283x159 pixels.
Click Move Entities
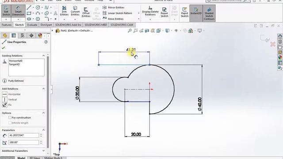[113, 19]
